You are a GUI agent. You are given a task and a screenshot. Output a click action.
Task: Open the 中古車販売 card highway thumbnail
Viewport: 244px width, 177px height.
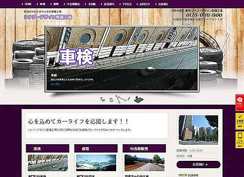(144, 163)
